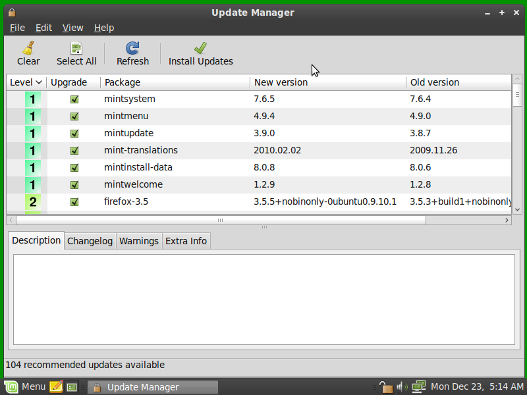Viewport: 527px width, 395px height.
Task: Click level 1 badge for mintwelcome
Action: point(32,185)
